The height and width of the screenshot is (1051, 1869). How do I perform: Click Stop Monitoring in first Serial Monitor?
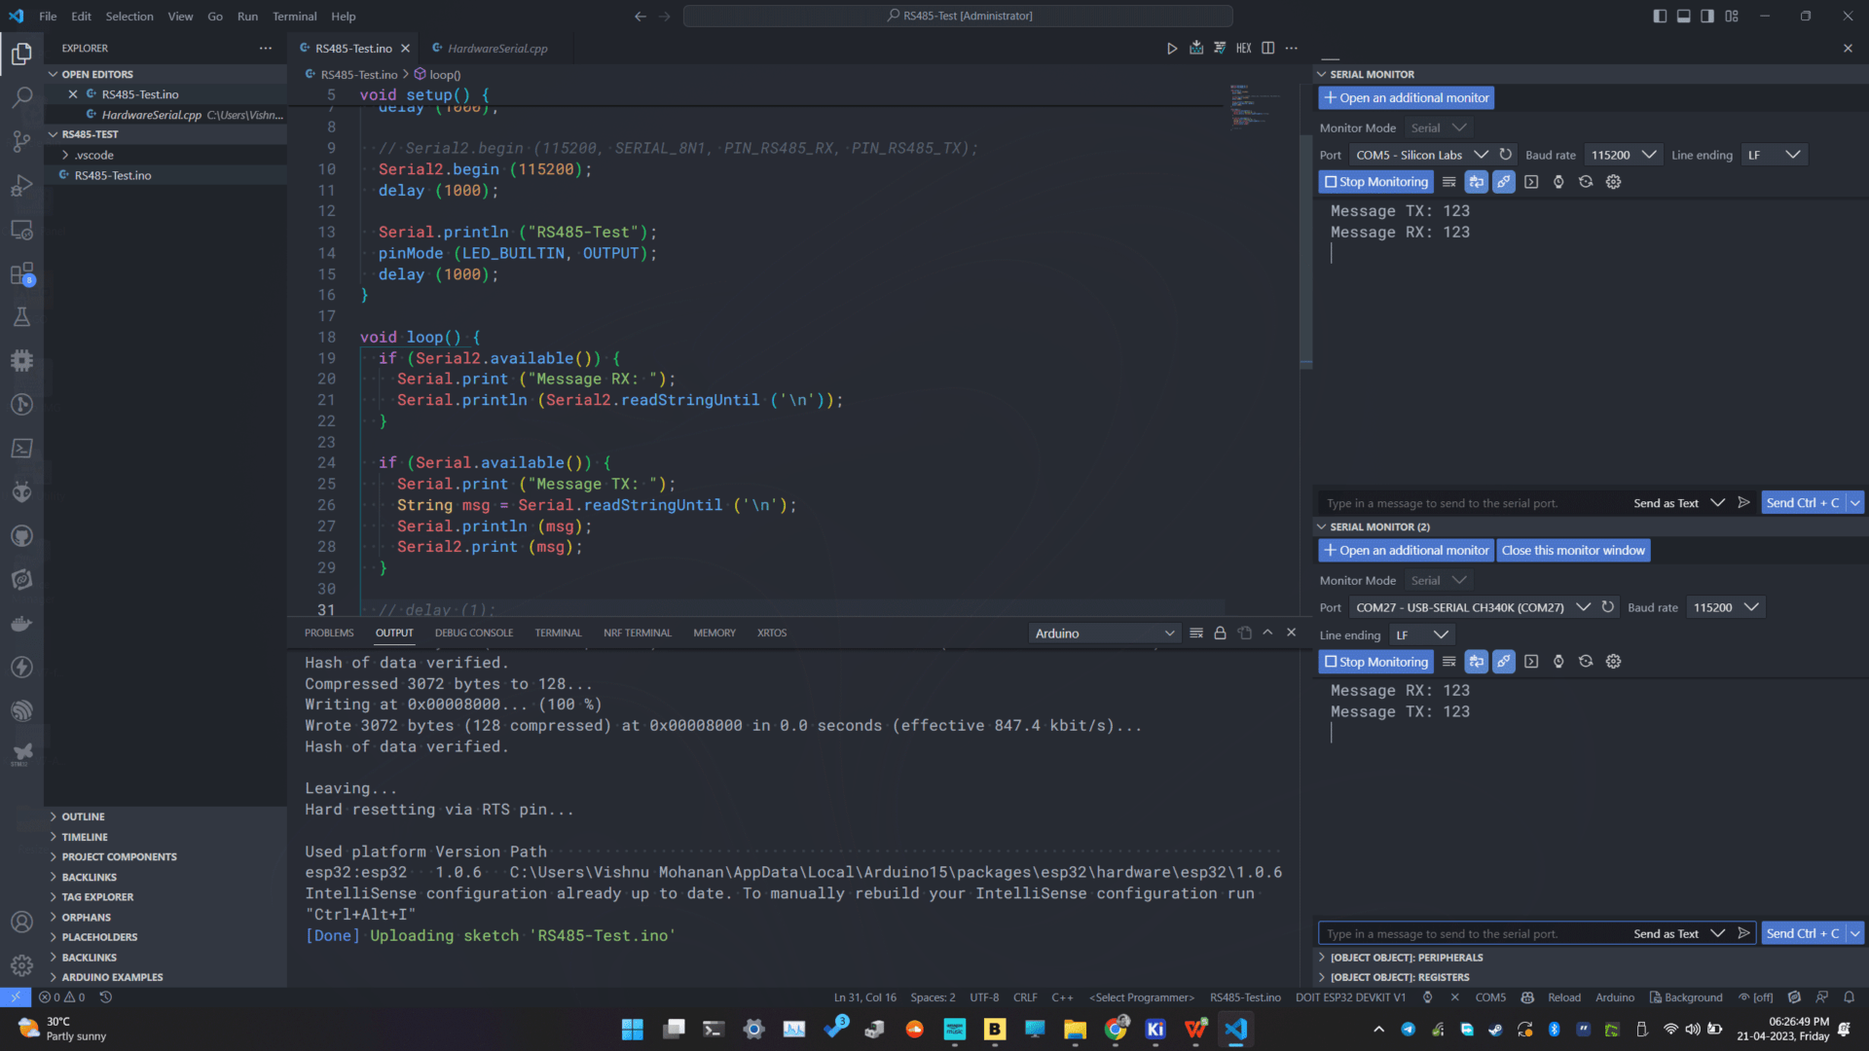pos(1375,182)
